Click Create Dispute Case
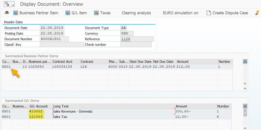 227,13
